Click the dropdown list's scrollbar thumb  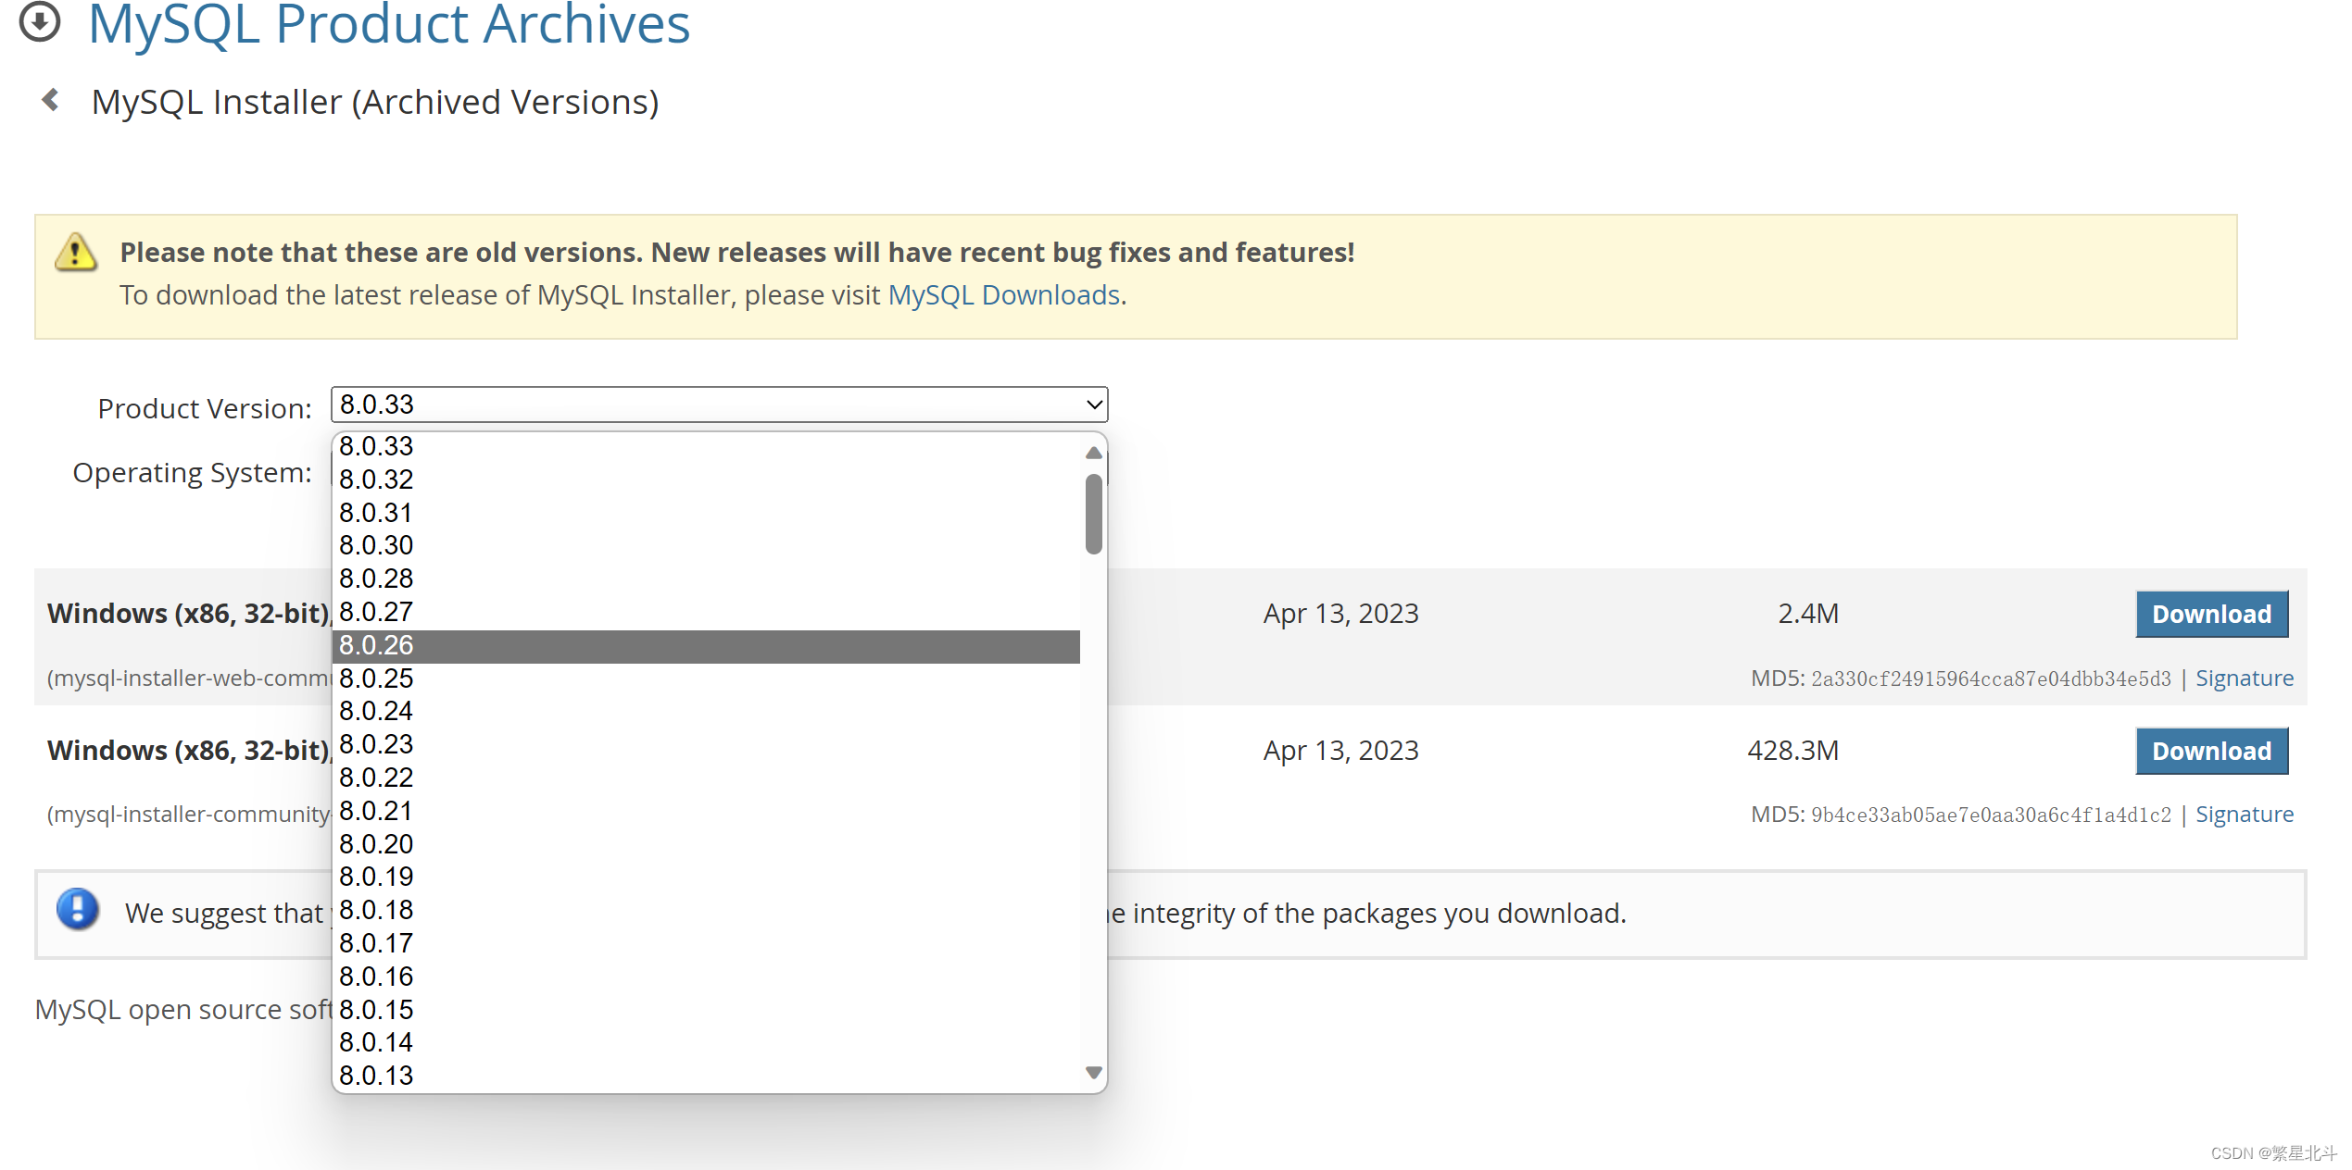[x=1093, y=515]
